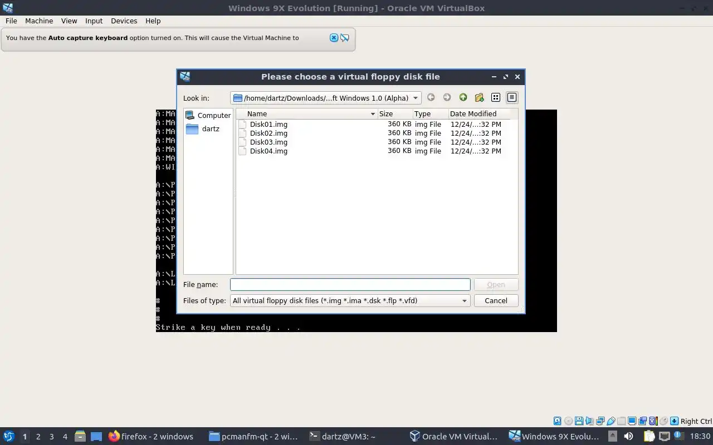Select Disk04.img file
The image size is (713, 445).
(x=268, y=151)
